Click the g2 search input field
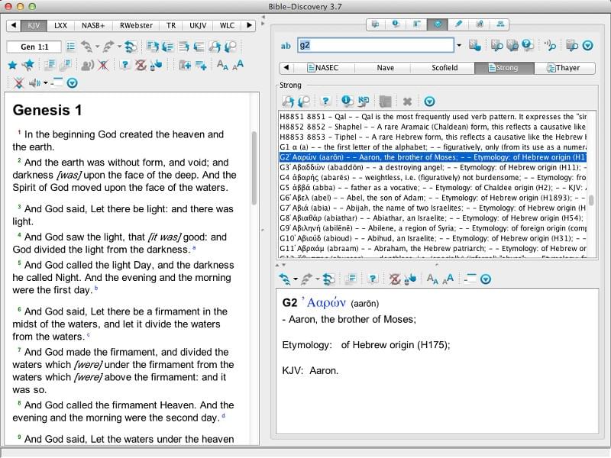This screenshot has width=611, height=458. [x=376, y=45]
